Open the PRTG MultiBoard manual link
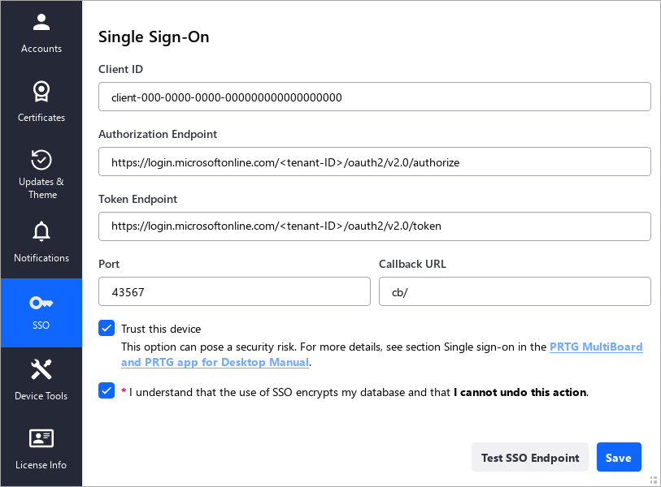 tap(381, 355)
